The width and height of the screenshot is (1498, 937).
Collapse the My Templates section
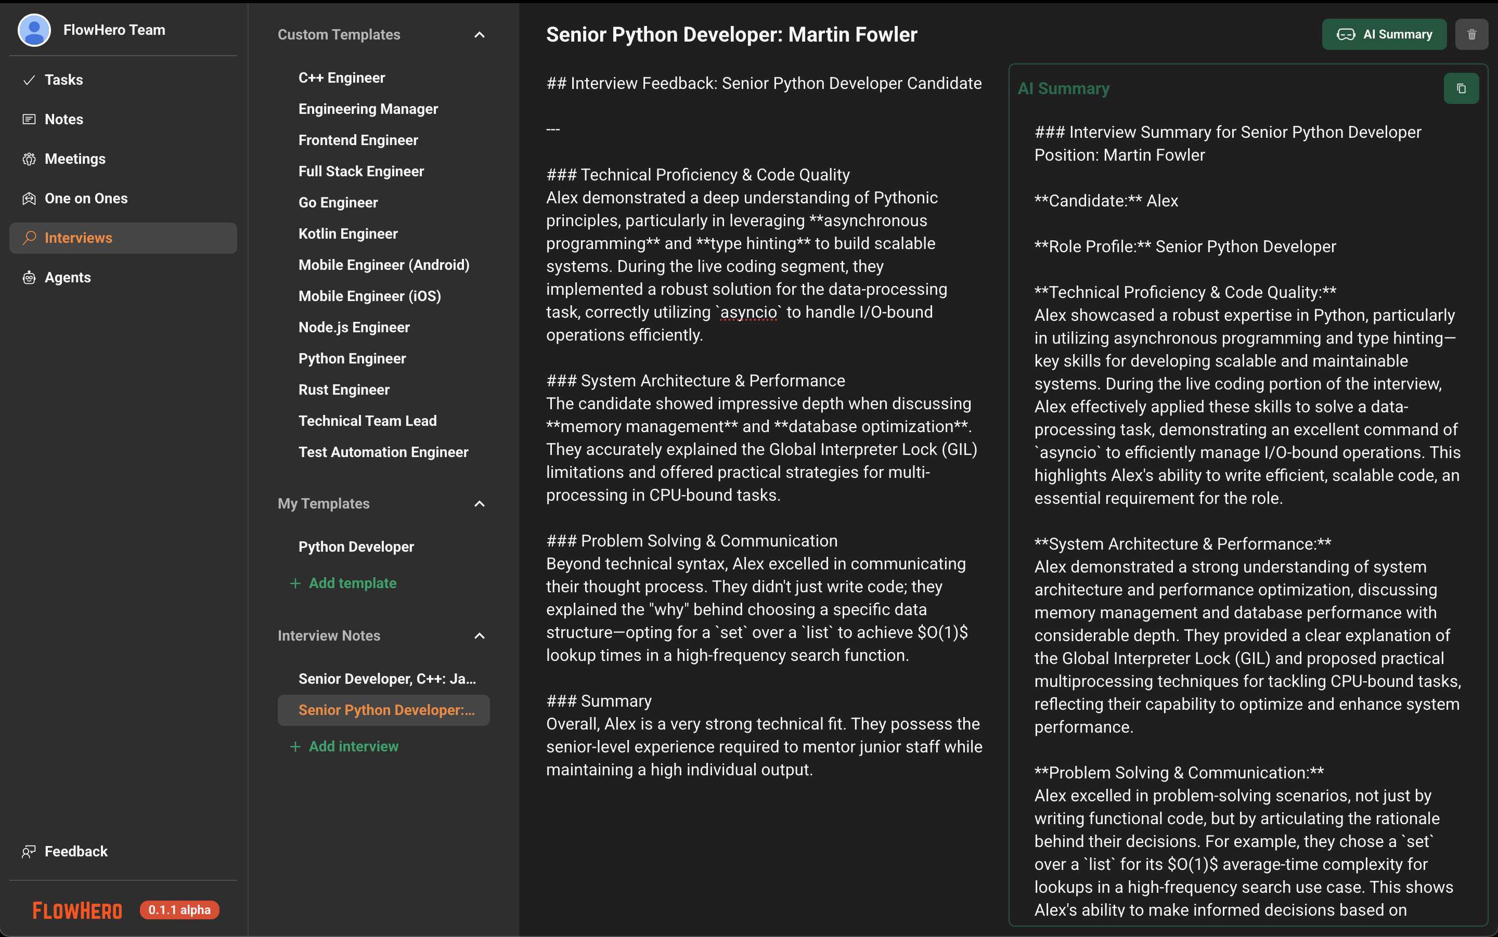[x=479, y=504]
